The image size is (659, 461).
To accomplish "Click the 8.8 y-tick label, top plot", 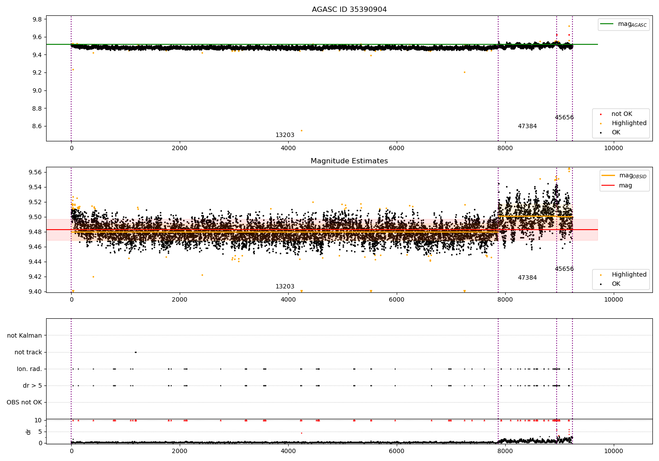I will point(37,108).
